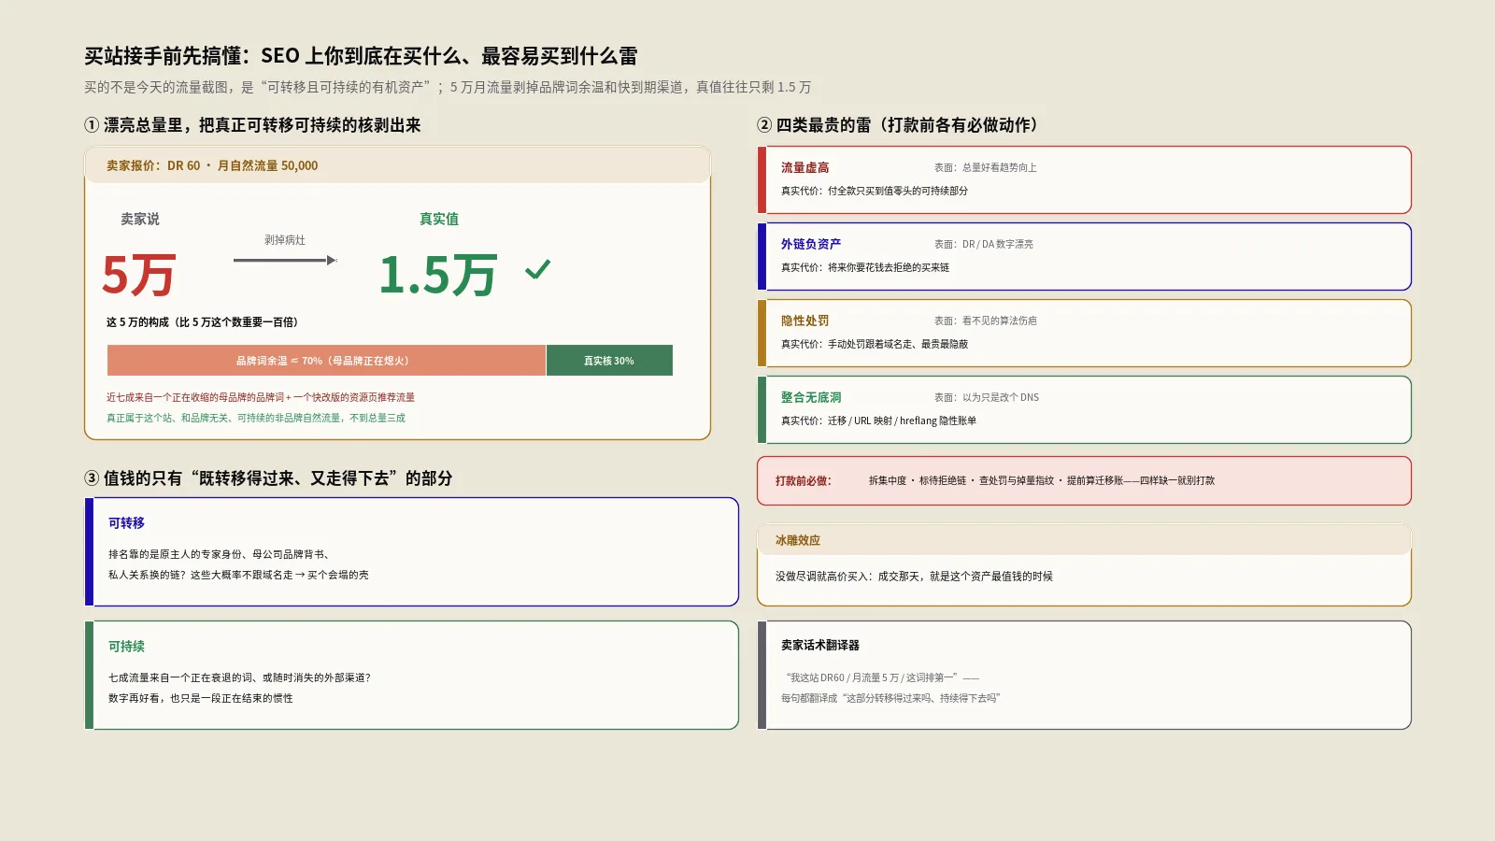Click the main title starting 买站接手前先搞懂
Image resolution: width=1495 pixels, height=841 pixels.
[361, 56]
